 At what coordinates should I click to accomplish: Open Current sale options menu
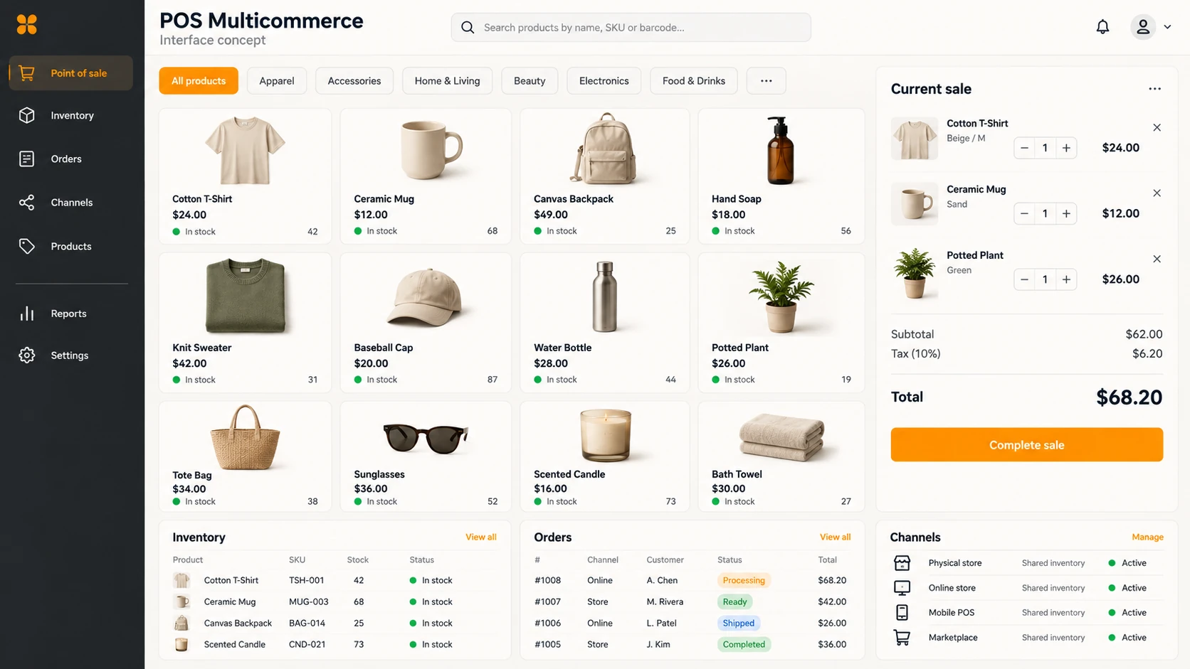click(x=1154, y=89)
